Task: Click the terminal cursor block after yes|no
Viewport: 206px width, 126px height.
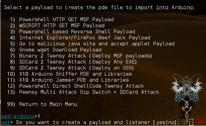Action: click(x=191, y=122)
